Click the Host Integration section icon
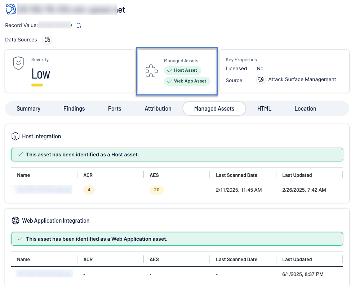This screenshot has height=285, width=355. [x=15, y=136]
